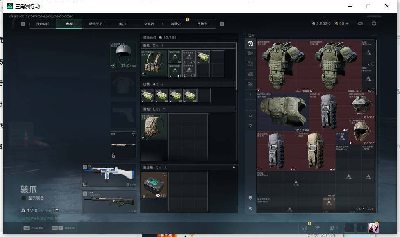Select the MK-2 tactical vest in warehouse
Viewport: 400px width, 237px height.
pyautogui.click(x=283, y=112)
